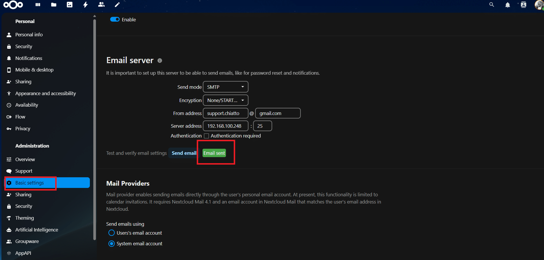Screen dimensions: 544x260
Task: Open the notifications bell icon
Action: tap(507, 5)
